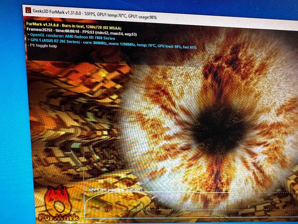Click the FurMark flame logo at bottom left
Screen dimensions: 298x224
pos(58,204)
